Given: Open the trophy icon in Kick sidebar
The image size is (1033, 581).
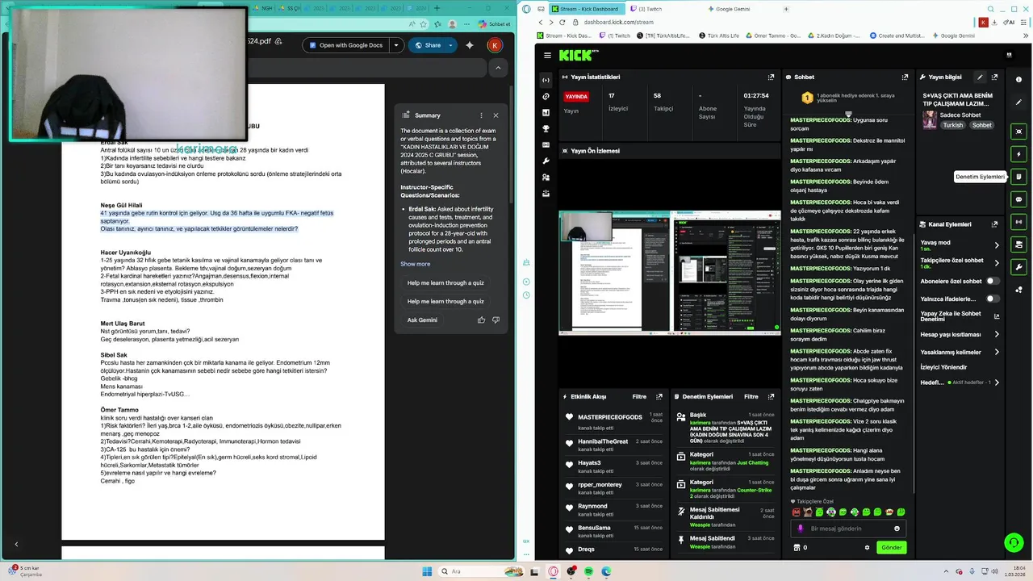Looking at the screenshot, I should coord(546,128).
